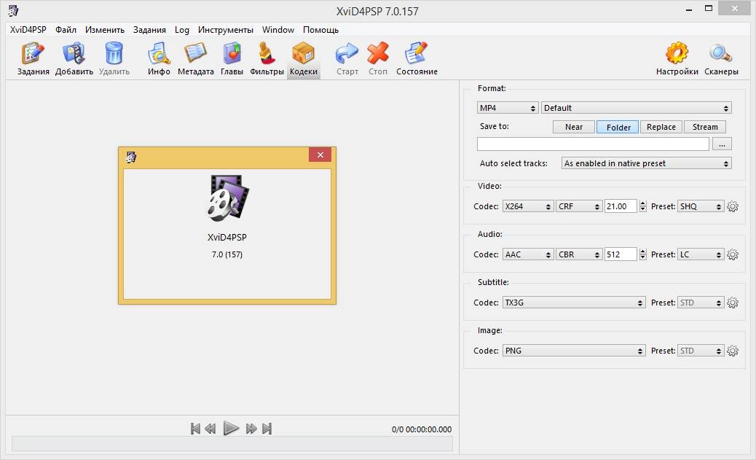Open the Default format preset dropdown
The height and width of the screenshot is (460, 756).
(636, 108)
